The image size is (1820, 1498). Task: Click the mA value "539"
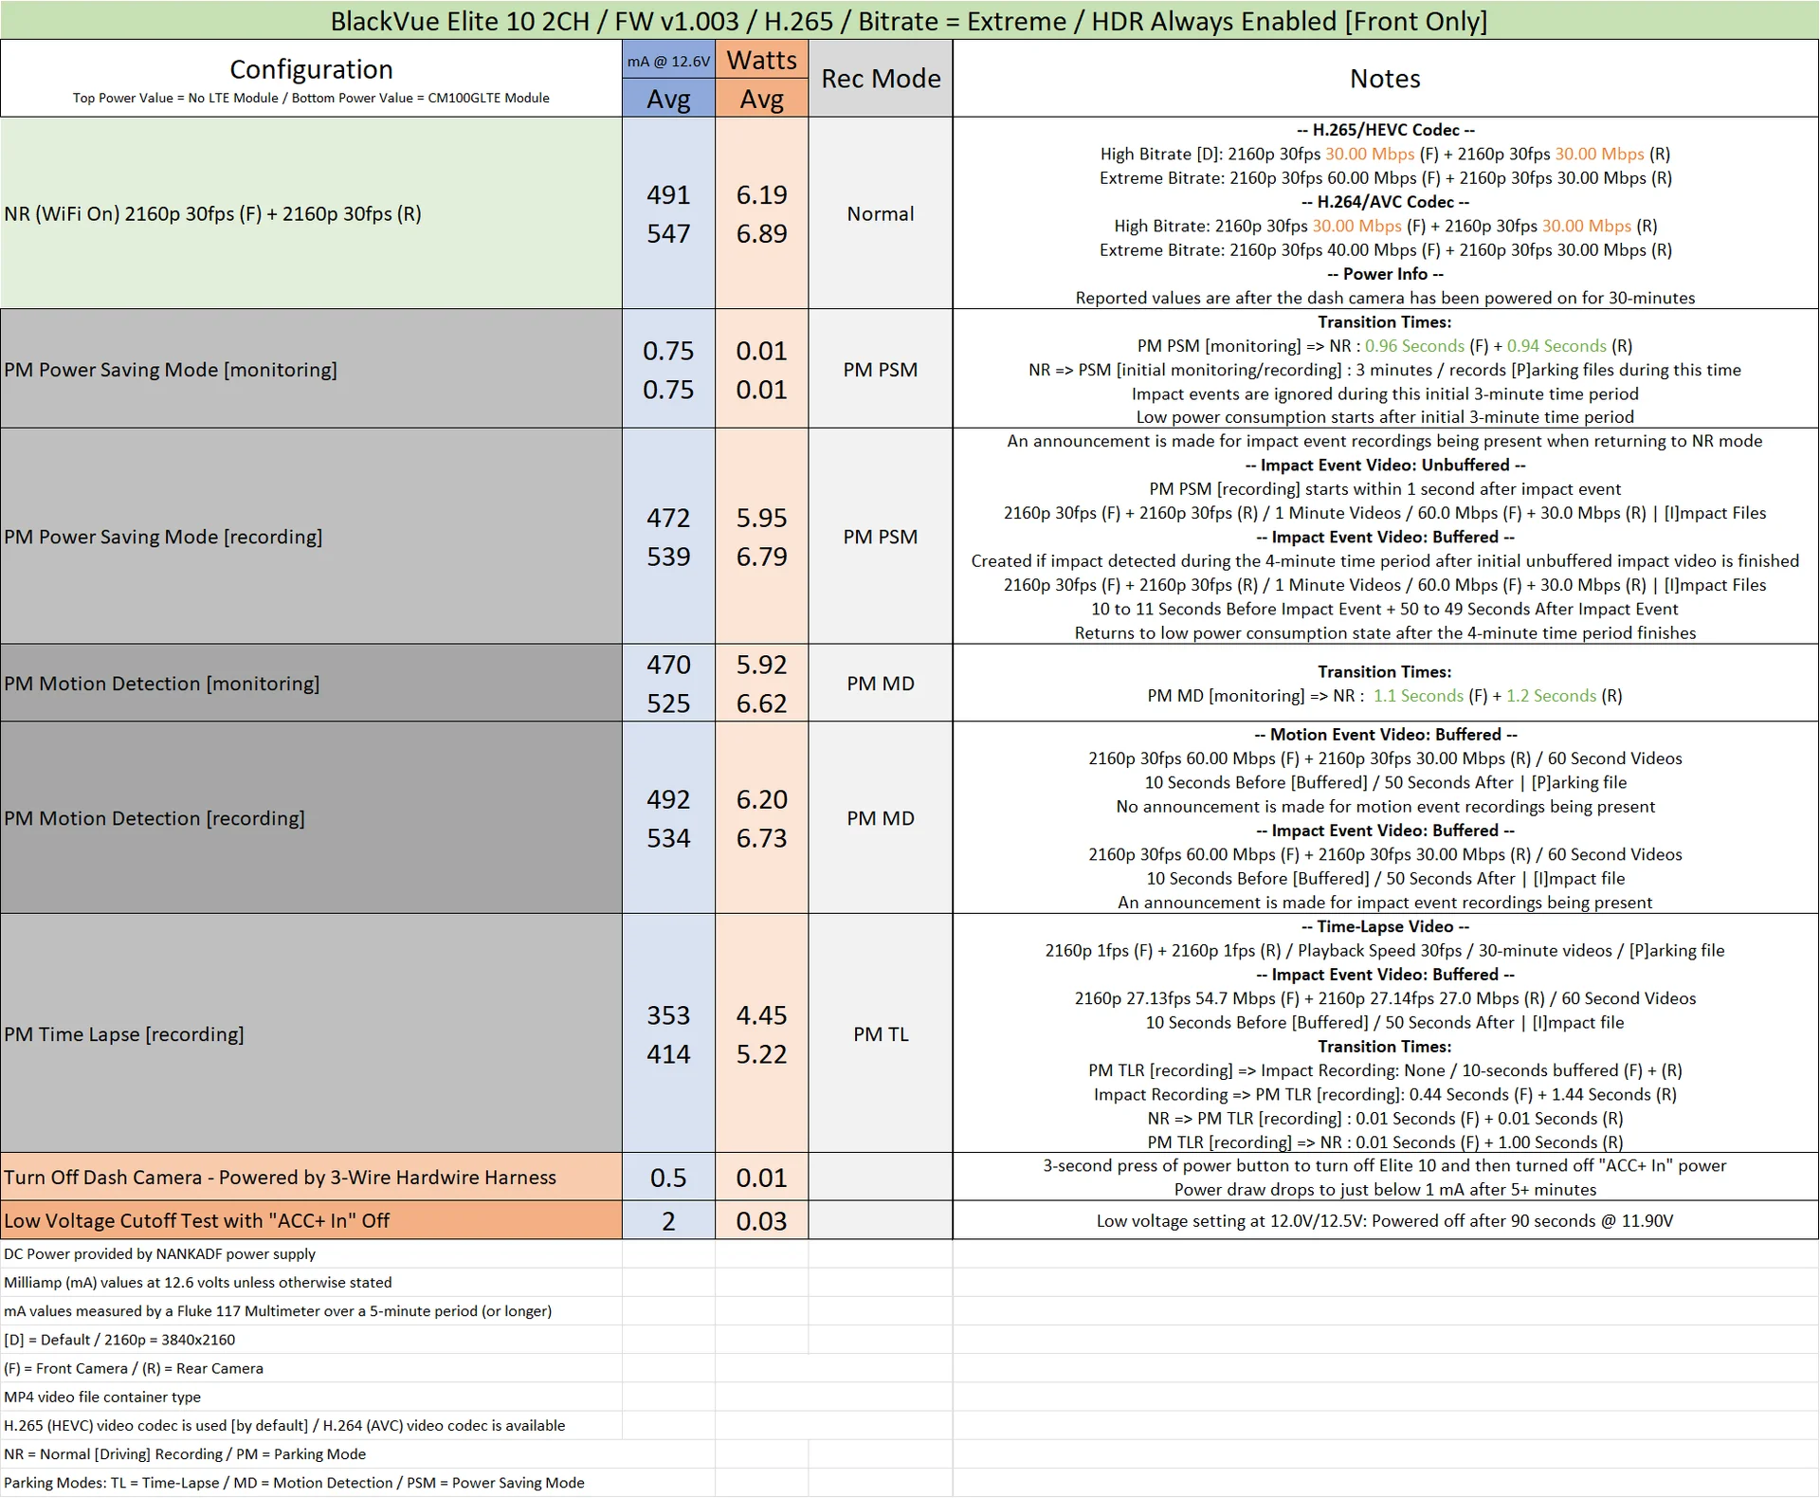point(668,557)
